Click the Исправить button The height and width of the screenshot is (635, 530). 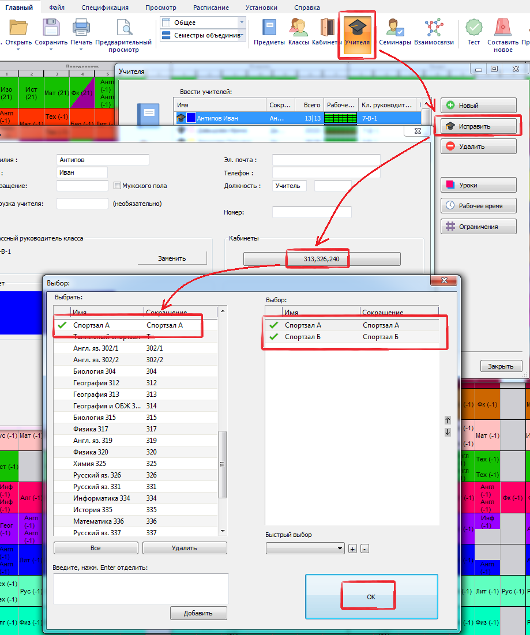tap(478, 126)
